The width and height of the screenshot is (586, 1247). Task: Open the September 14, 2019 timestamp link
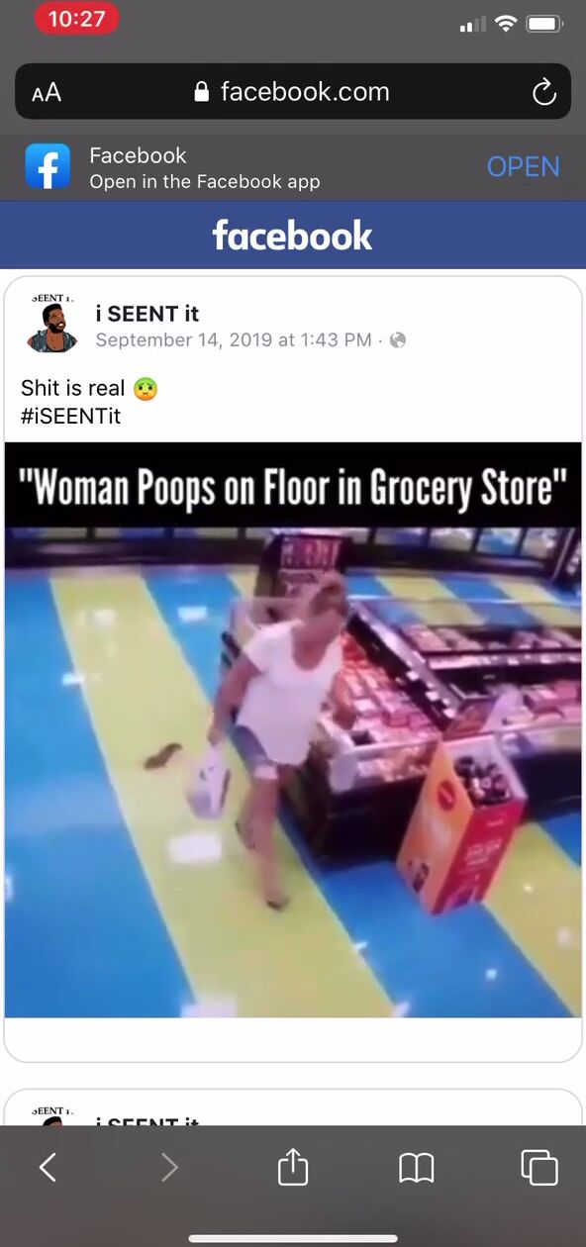point(234,340)
